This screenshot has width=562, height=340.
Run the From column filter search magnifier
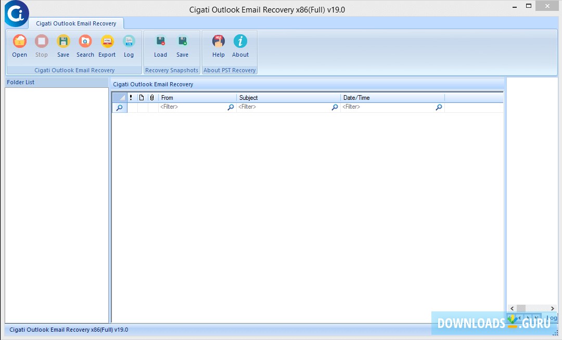pos(231,107)
